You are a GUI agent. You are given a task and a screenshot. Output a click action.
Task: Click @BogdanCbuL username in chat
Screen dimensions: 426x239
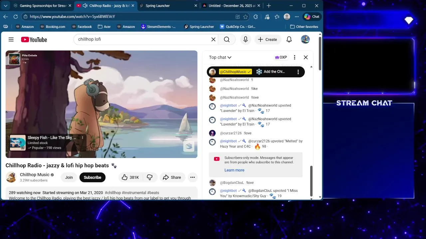[232, 183]
